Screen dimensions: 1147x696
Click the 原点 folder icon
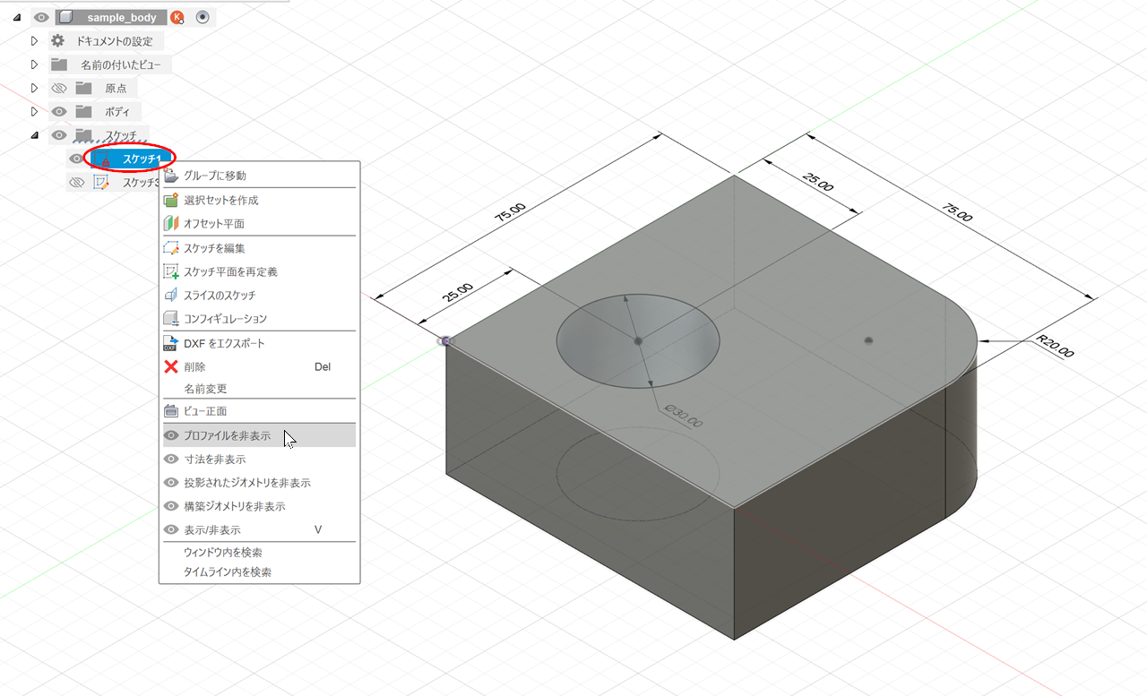(x=84, y=88)
